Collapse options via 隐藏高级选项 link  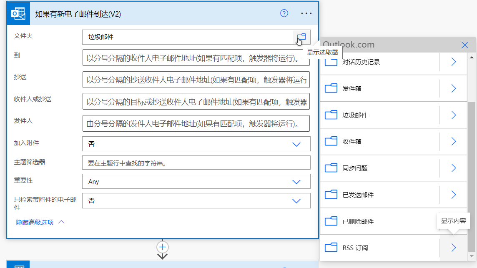point(40,223)
